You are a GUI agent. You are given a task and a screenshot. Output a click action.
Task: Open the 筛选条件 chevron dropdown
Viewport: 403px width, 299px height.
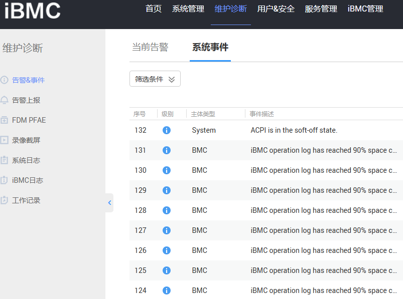pyautogui.click(x=171, y=79)
